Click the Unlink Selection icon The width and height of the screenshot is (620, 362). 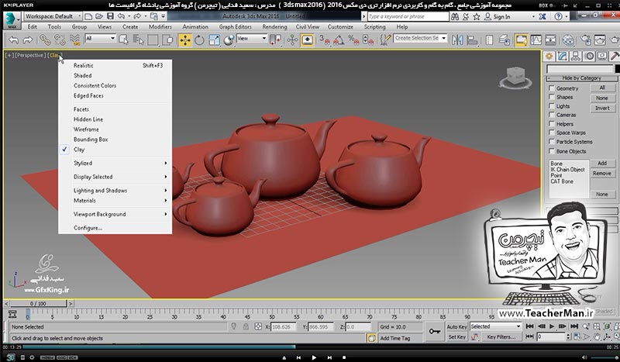pos(60,40)
